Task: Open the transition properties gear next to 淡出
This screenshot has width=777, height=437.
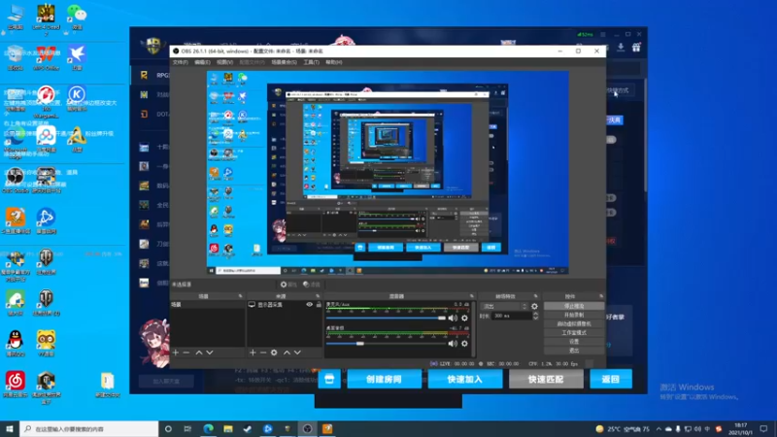Action: (x=534, y=306)
